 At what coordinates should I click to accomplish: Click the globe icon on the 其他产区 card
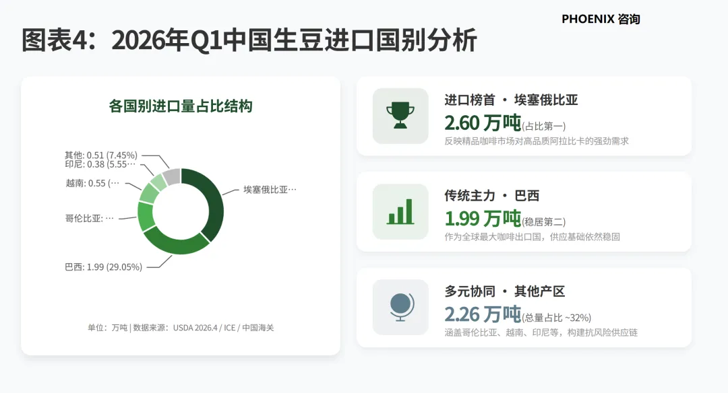click(400, 307)
